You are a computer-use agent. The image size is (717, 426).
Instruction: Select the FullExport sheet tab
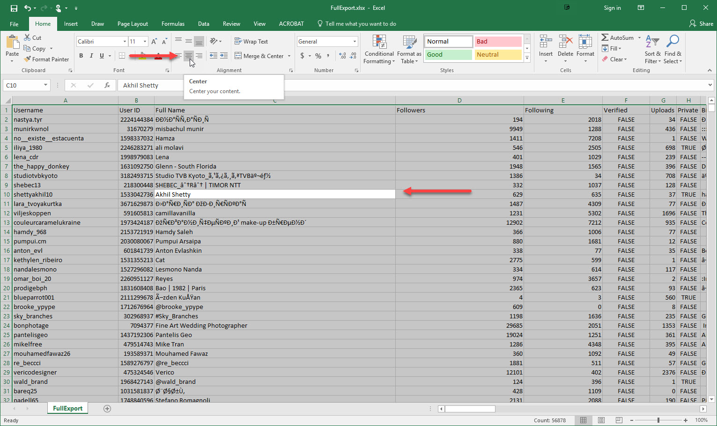tap(67, 409)
